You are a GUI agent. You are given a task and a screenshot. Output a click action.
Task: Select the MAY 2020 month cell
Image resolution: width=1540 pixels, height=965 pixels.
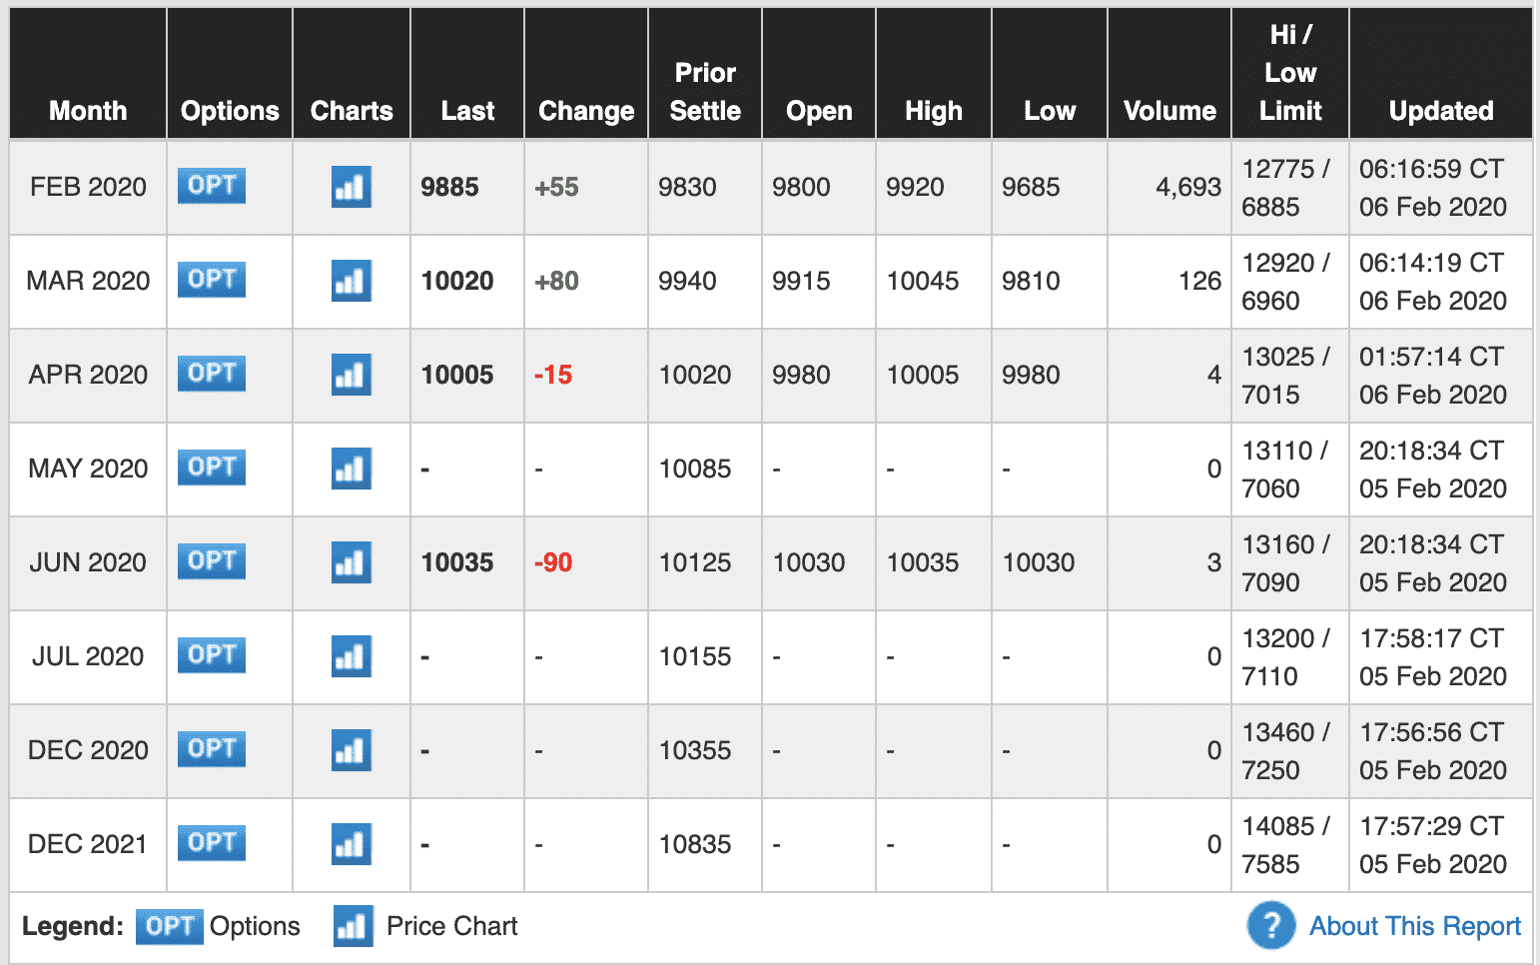click(88, 469)
